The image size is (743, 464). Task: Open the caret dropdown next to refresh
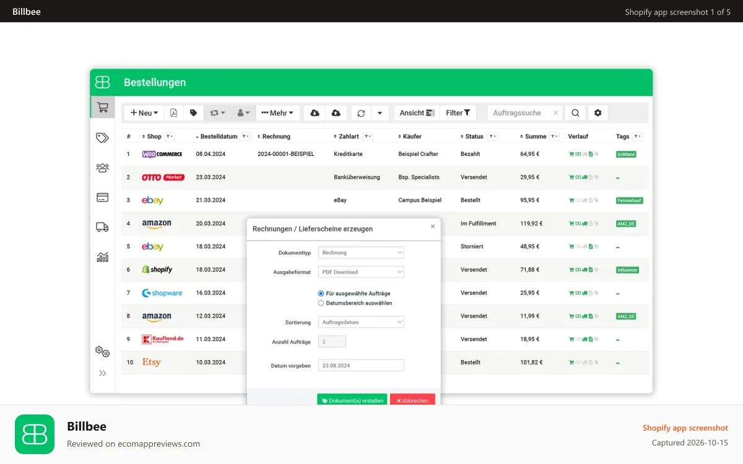[380, 113]
